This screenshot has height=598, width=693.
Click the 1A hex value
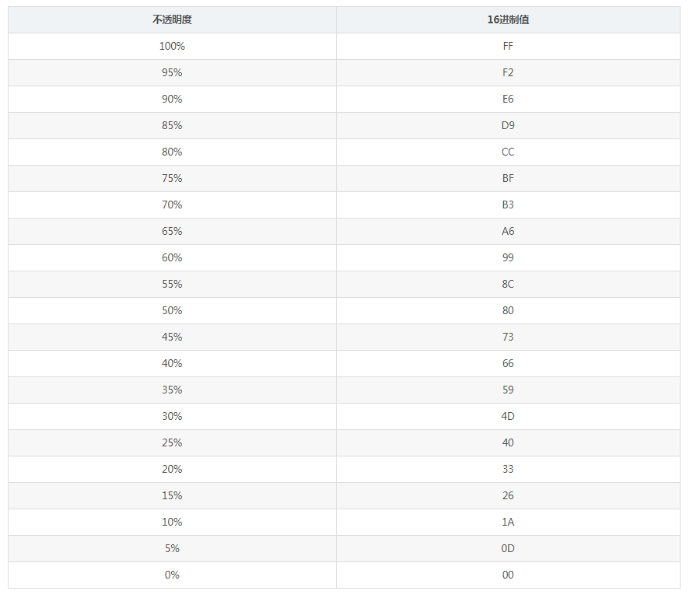[x=508, y=523]
